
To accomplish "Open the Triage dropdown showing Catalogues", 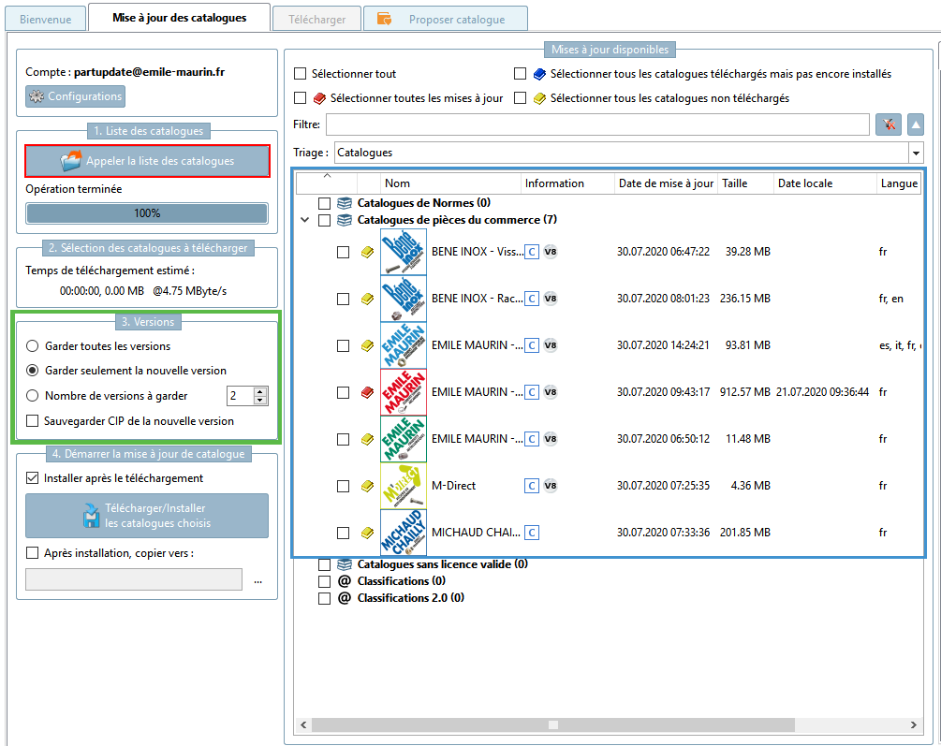I will (x=916, y=154).
